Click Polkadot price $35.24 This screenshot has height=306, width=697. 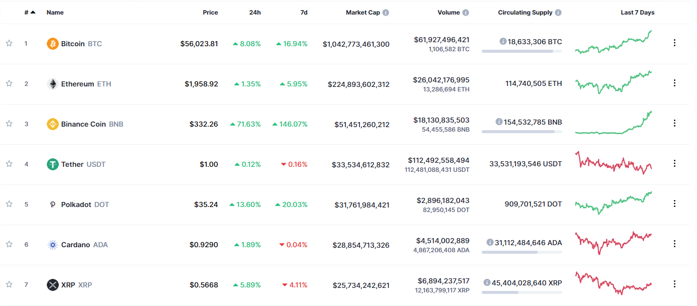pyautogui.click(x=206, y=205)
